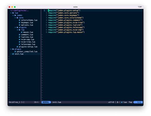The image size is (151, 116).
Task: Click the Lua icon beside colorscheme.lua
Action: tap(19, 20)
